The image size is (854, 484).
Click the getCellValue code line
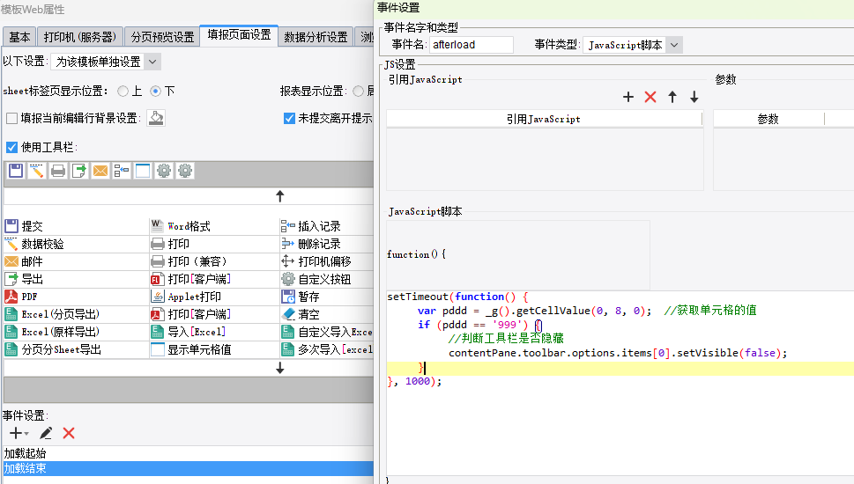(587, 311)
